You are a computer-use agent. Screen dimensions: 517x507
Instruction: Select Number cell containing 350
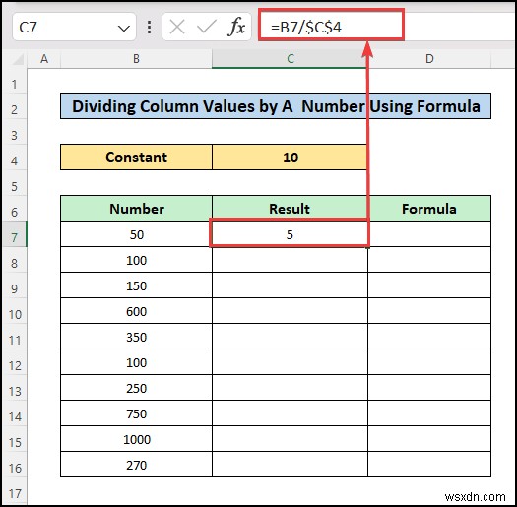[x=136, y=337]
